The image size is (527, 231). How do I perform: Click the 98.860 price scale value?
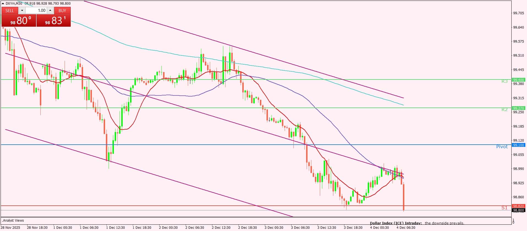click(518, 197)
